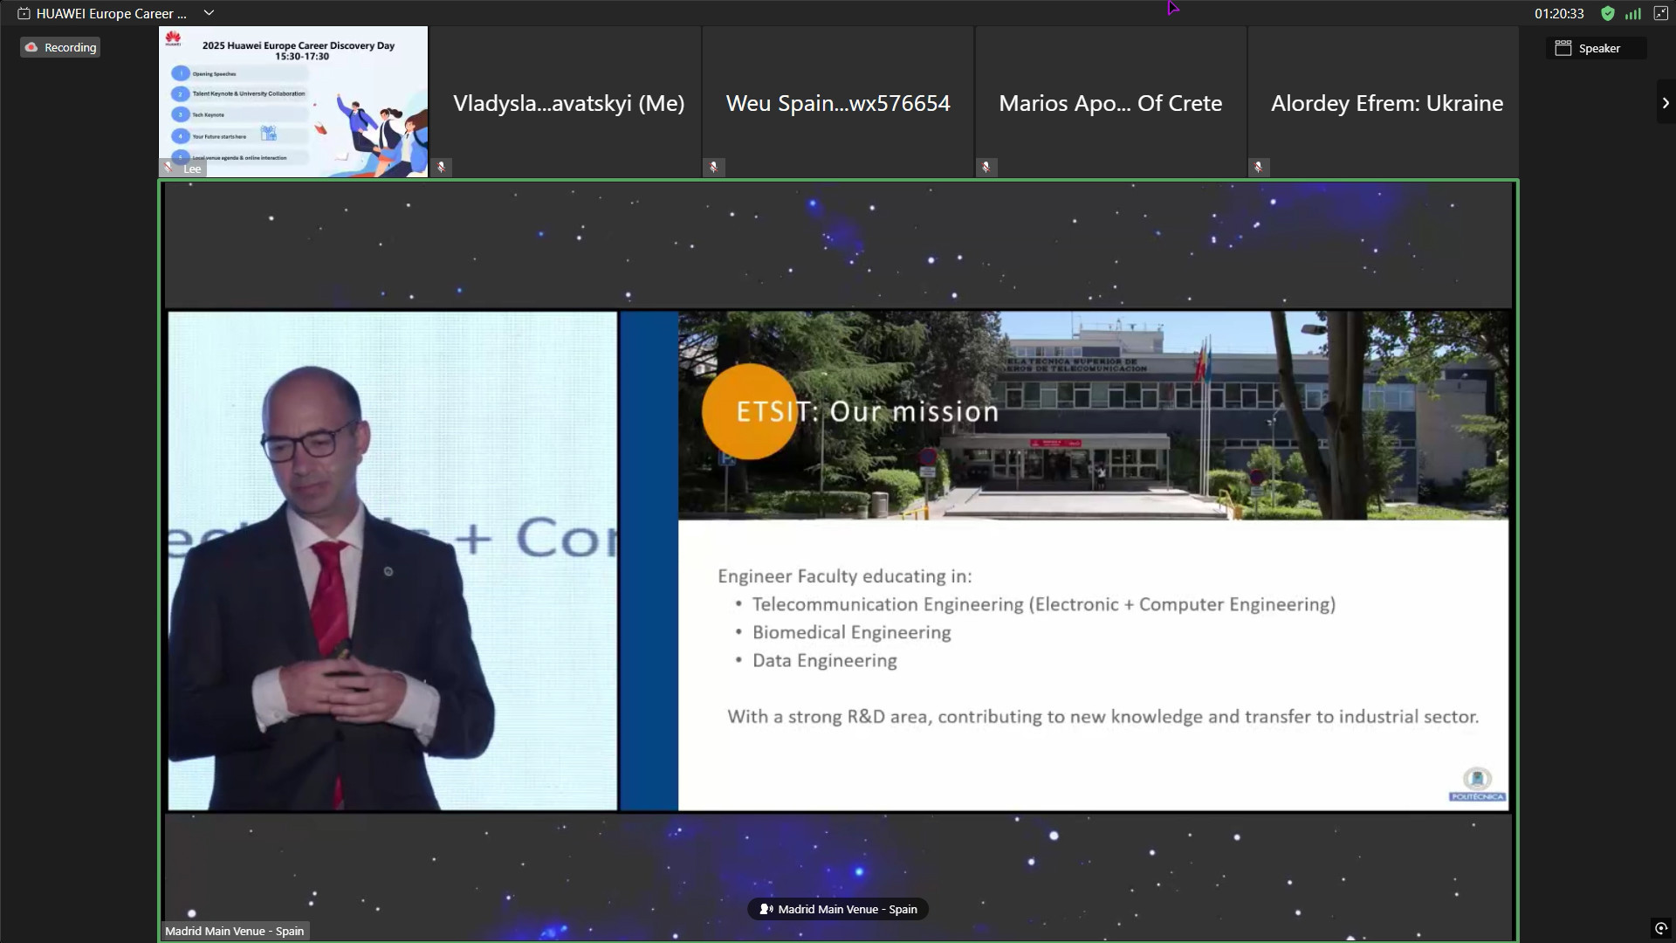1676x943 pixels.
Task: Click muted mic icon on Vladysla tile
Action: [442, 167]
